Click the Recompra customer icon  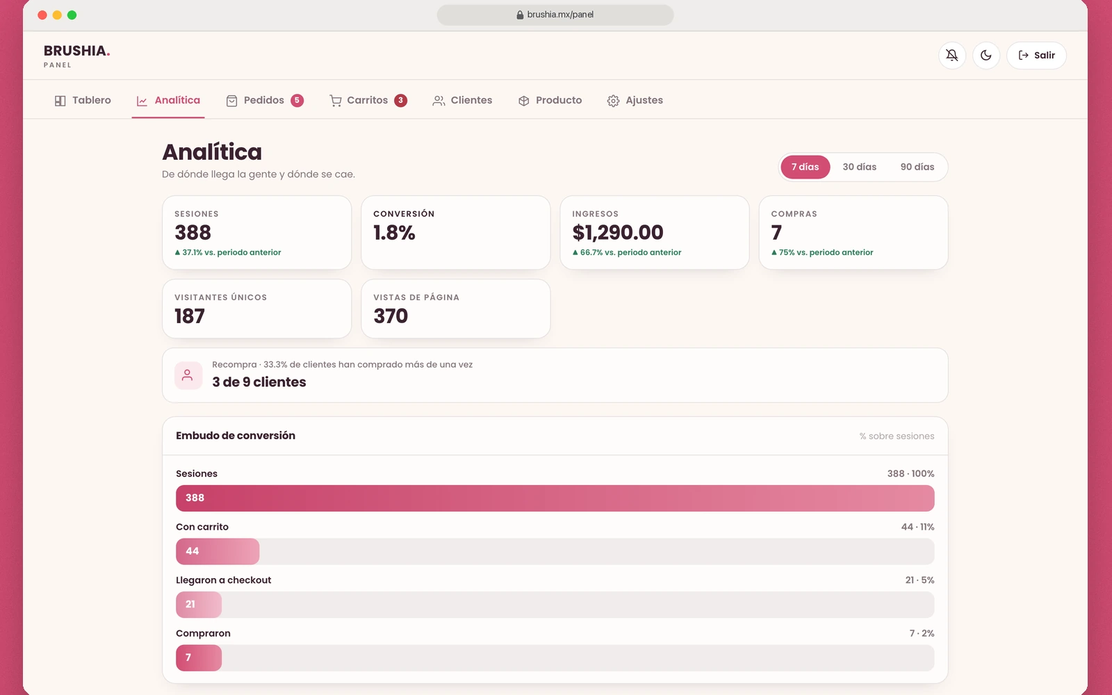pos(188,375)
